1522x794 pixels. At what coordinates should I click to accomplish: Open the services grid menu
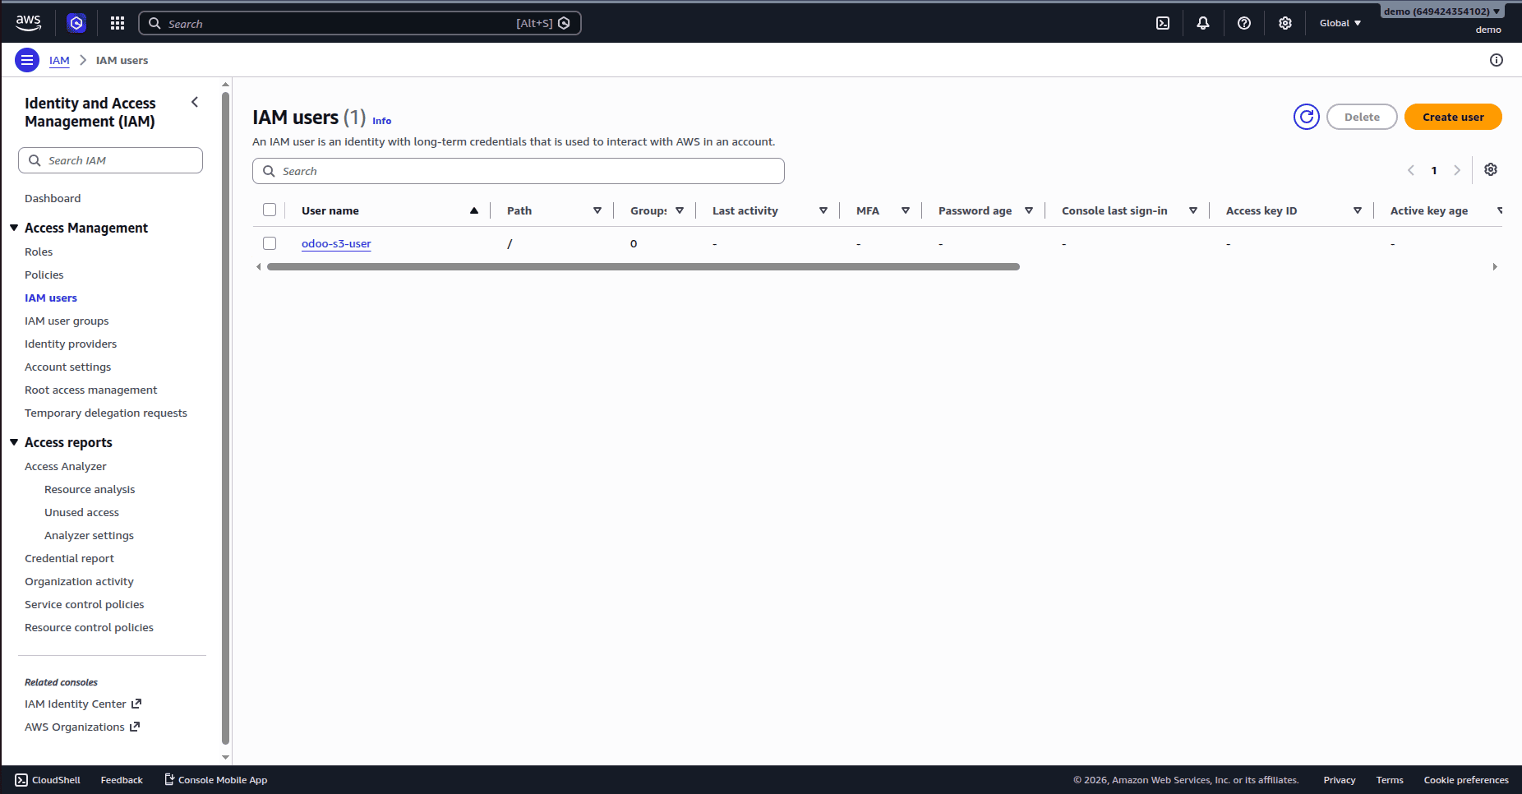(x=118, y=23)
